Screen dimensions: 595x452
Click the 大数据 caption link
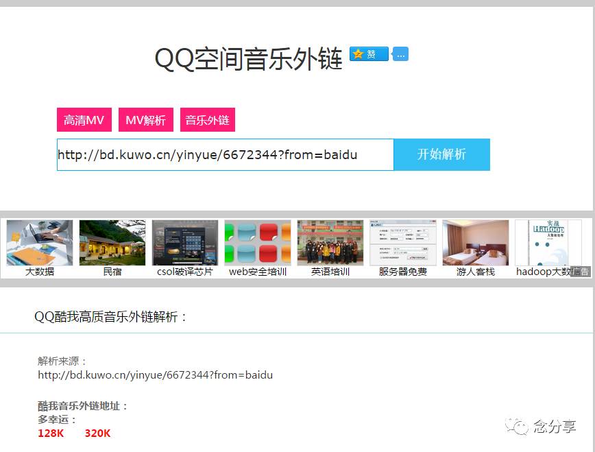(40, 272)
